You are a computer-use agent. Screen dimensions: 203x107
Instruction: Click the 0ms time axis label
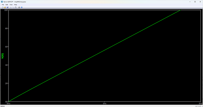pos(9,103)
